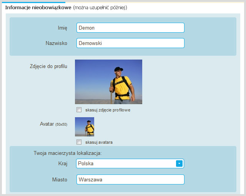The width and height of the screenshot is (246, 196).
Task: Click into the Nazwisko field with Demowski
Action: click(x=130, y=43)
